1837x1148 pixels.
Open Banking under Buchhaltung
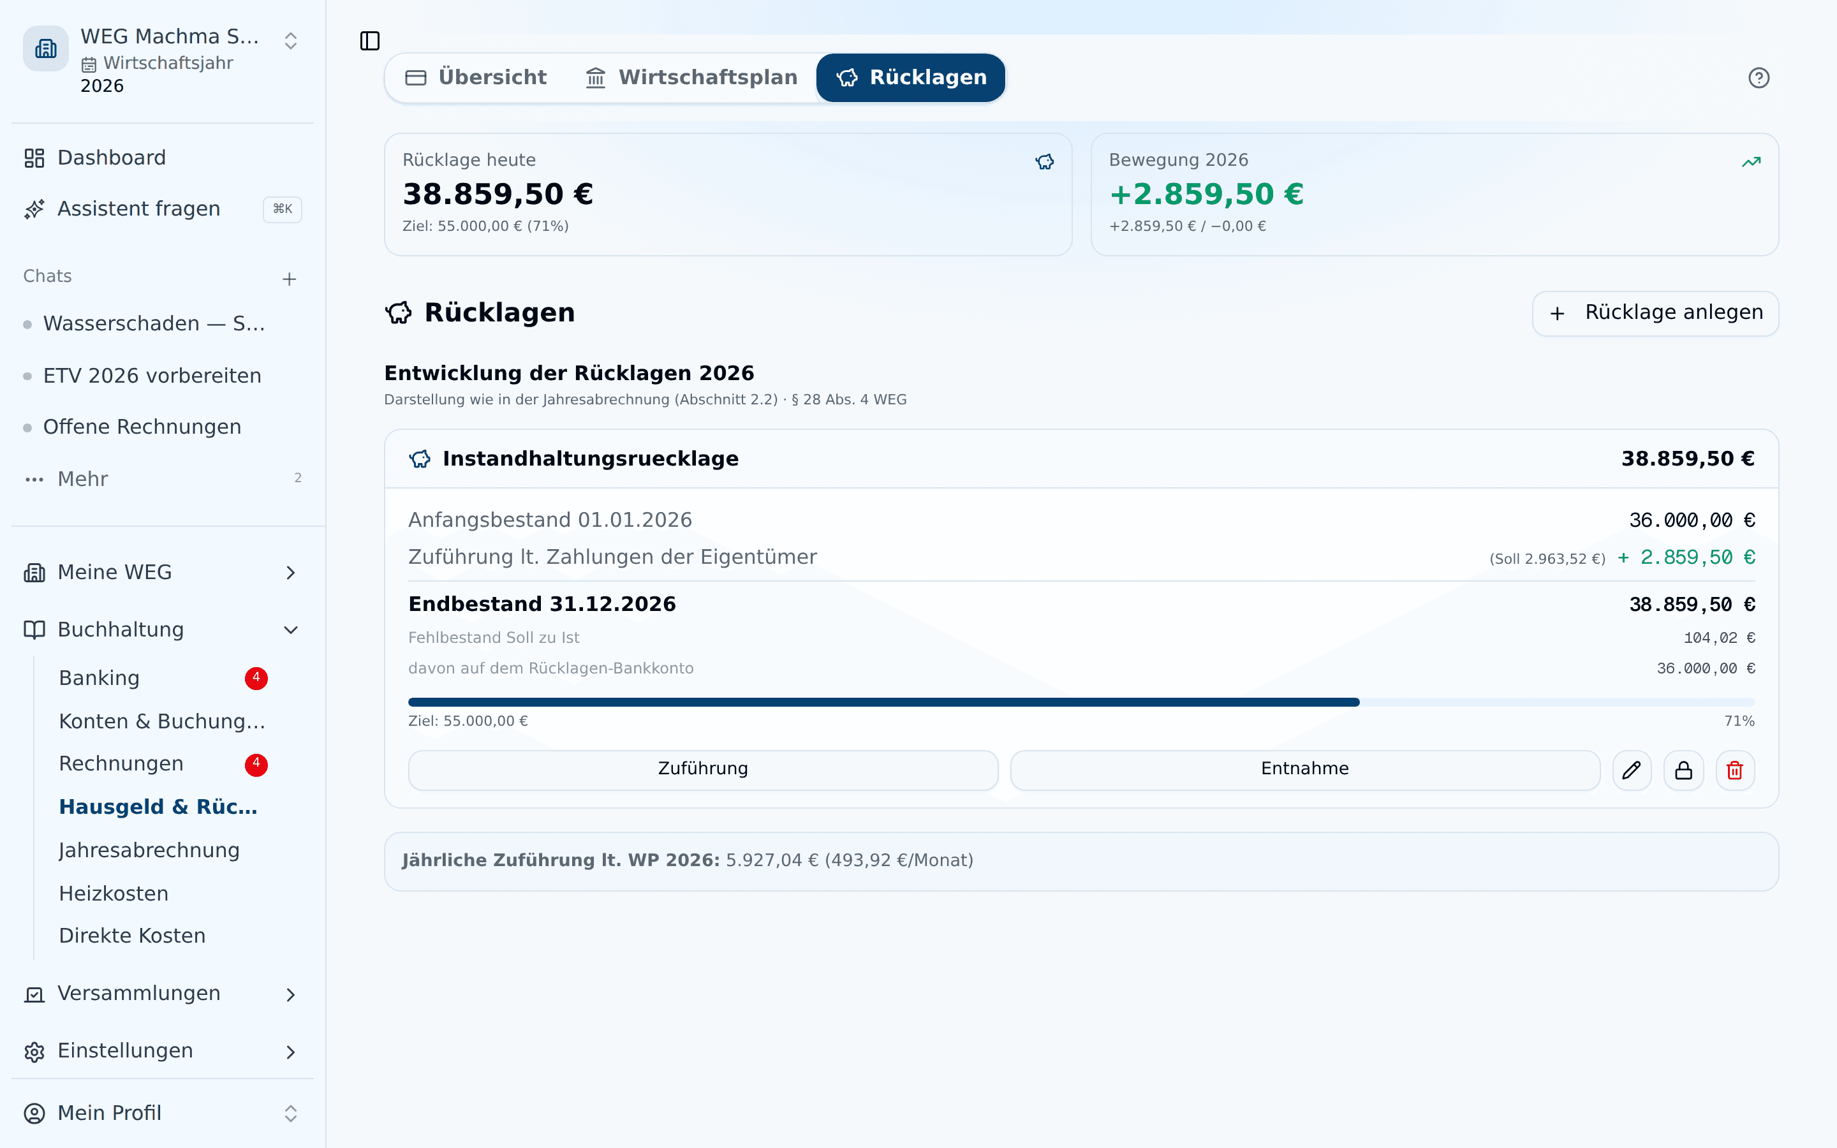pos(163,678)
